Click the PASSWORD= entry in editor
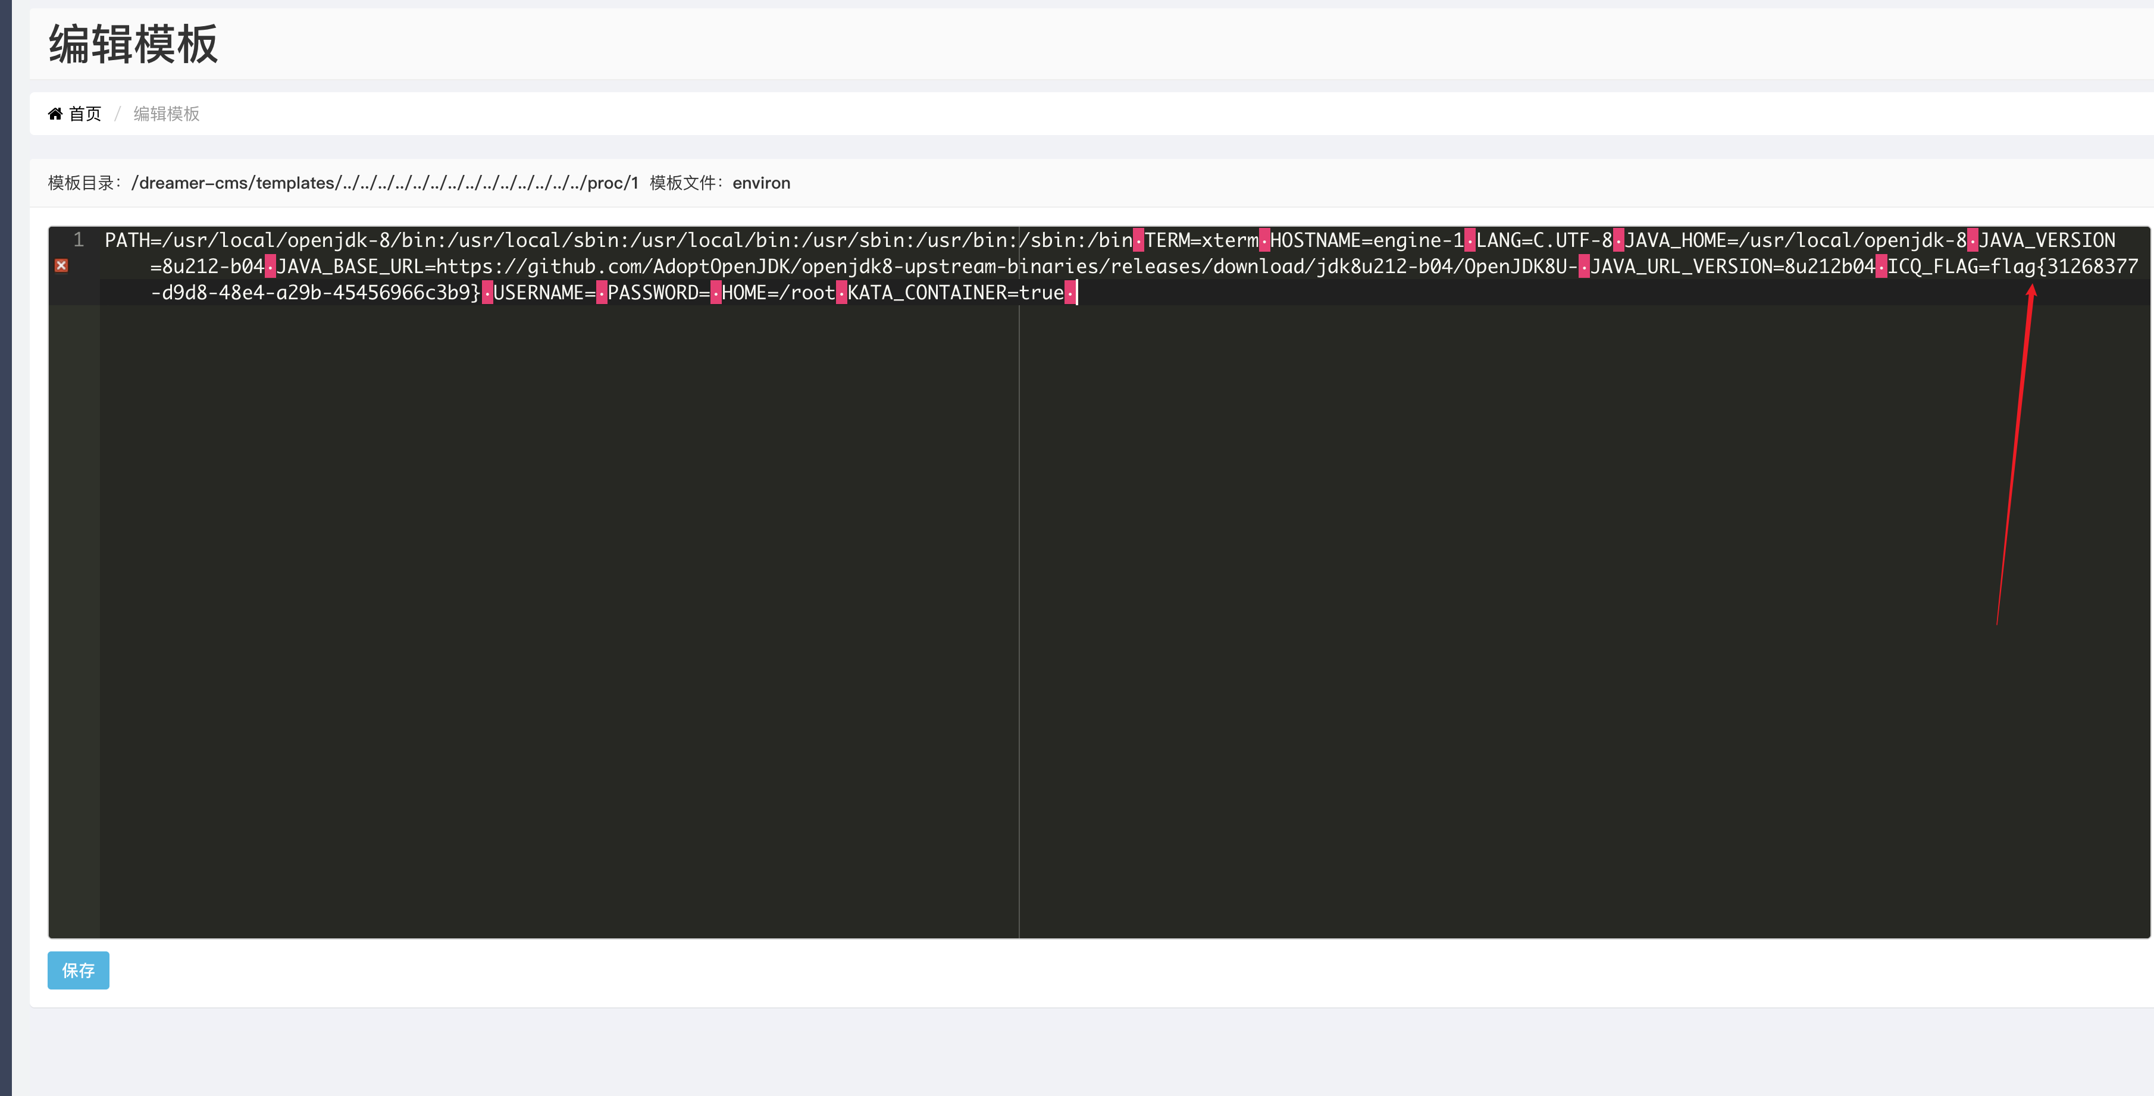Viewport: 2154px width, 1096px height. (x=659, y=293)
